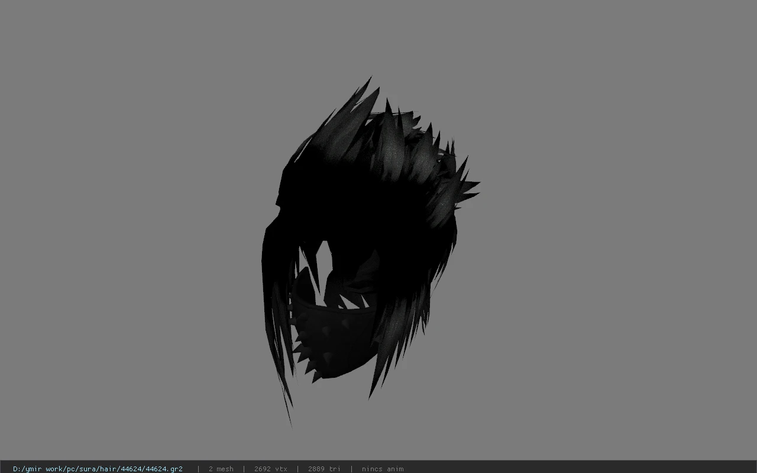This screenshot has height=473, width=757.
Task: Click the '2692 vtx' vertex count
Action: (270, 469)
